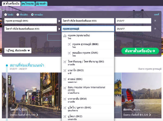Open the 1 ผู้ใหญ่, ชั้นประหยัด passengers dropdown
This screenshot has height=121, width=163.
[x=18, y=50]
